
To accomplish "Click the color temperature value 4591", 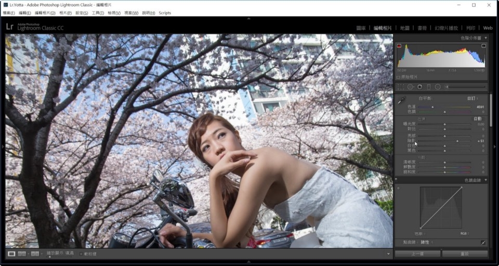I will tap(480, 107).
